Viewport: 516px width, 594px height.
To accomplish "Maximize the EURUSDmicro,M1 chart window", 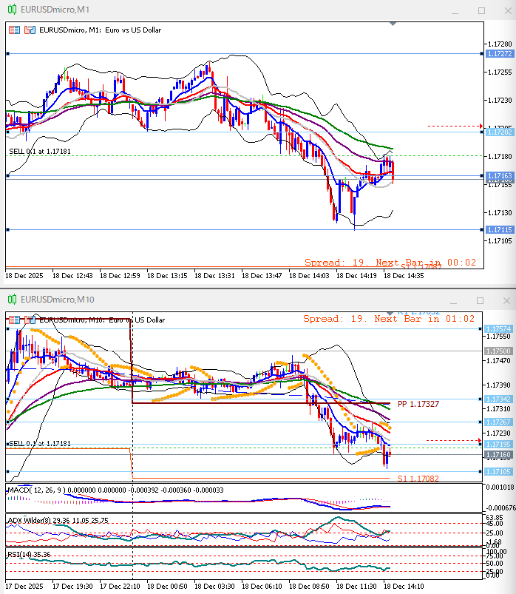I will tap(482, 10).
